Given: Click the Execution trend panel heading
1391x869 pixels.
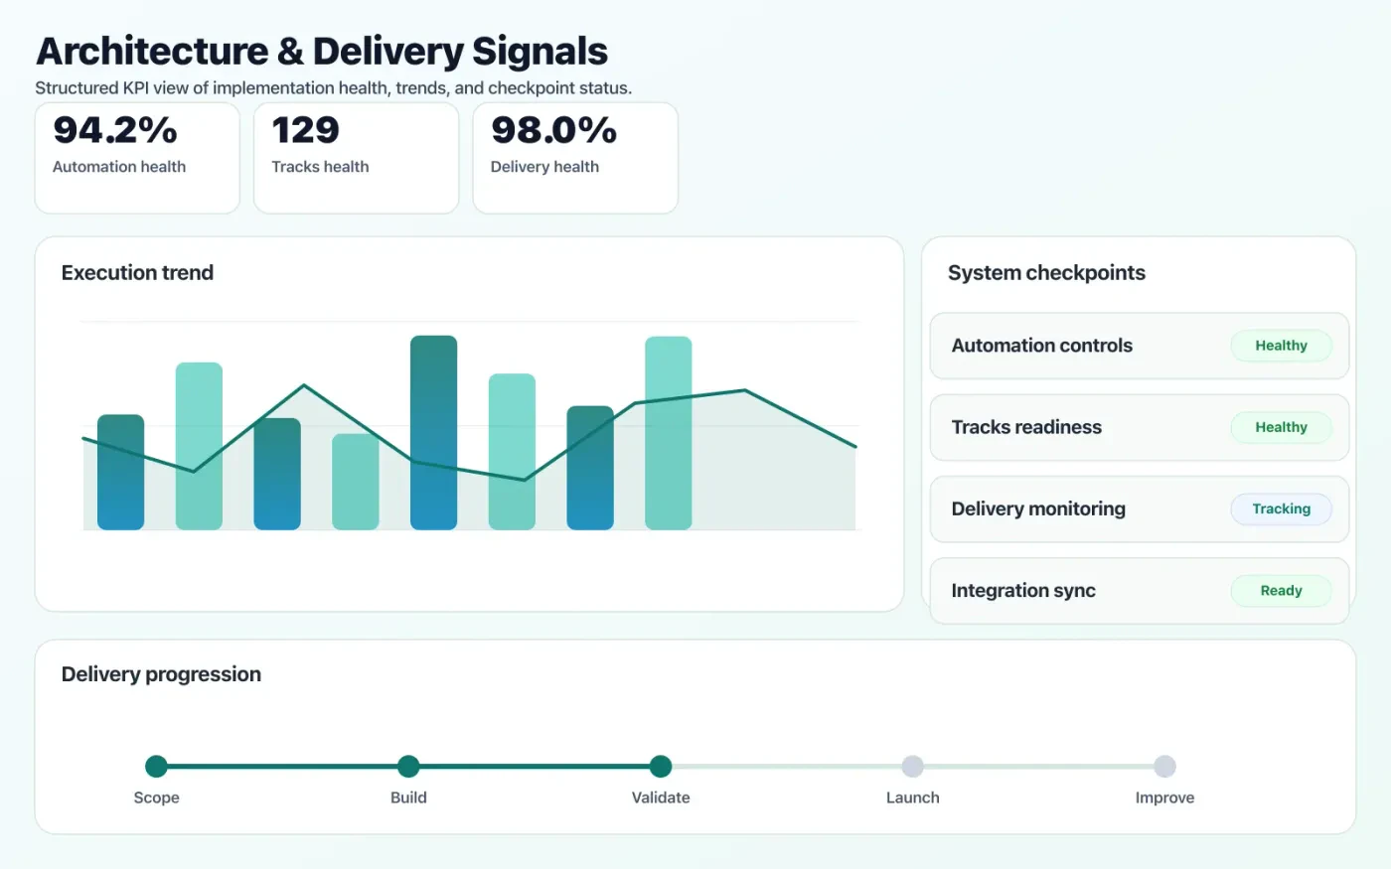Looking at the screenshot, I should (x=137, y=272).
